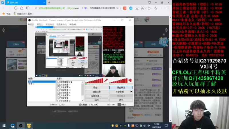
Task: Click the 插件 button
Action: [96, 100]
